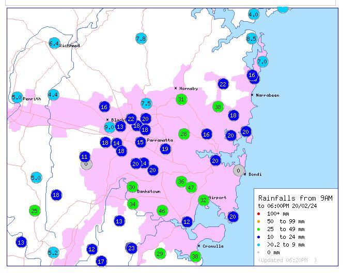This screenshot has height=273, width=357.
Task: Select the 32 mm marker beside Airport
Action: click(204, 200)
